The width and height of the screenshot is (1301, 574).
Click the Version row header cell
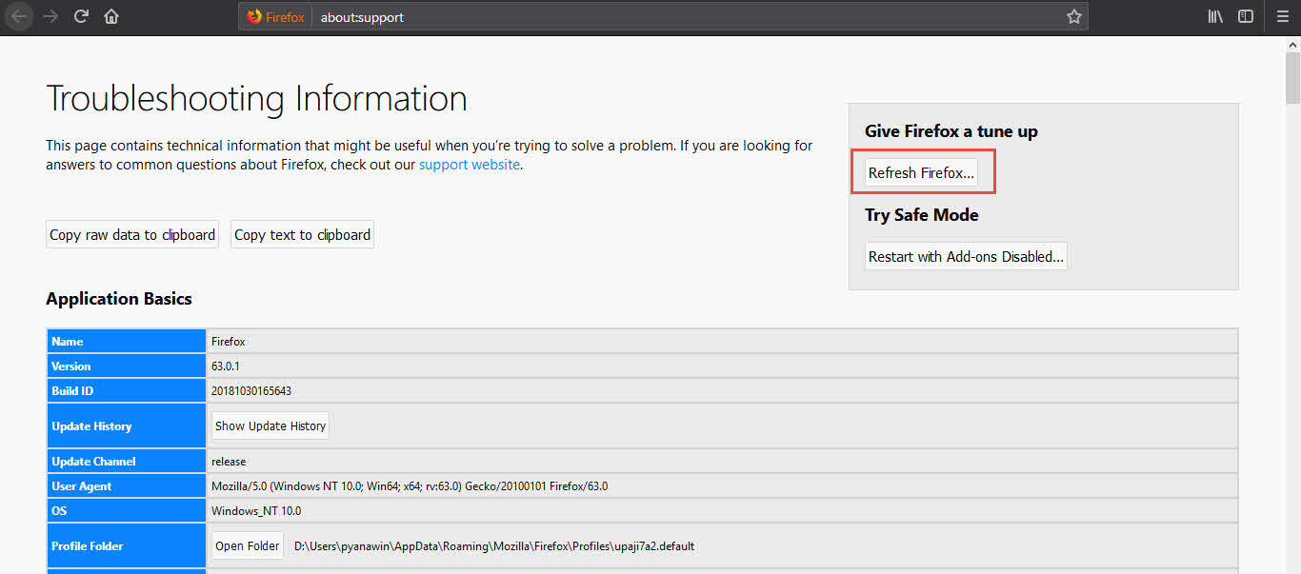click(x=127, y=366)
